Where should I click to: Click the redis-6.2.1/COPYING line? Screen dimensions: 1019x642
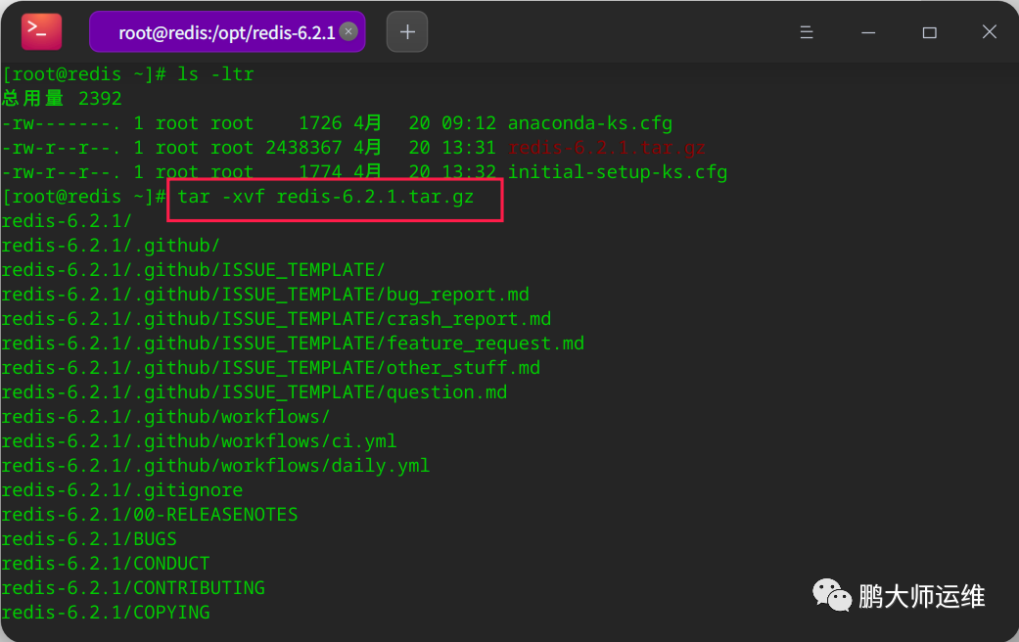coord(106,613)
